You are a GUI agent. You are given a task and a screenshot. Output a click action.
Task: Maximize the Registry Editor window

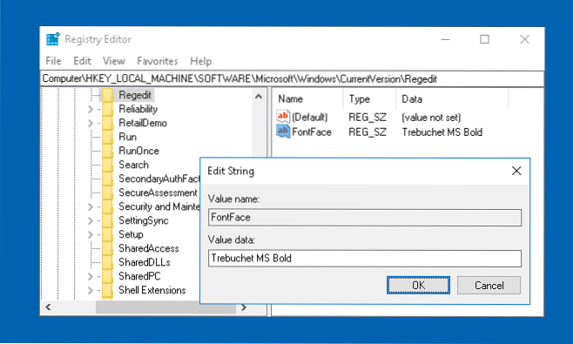click(x=484, y=39)
